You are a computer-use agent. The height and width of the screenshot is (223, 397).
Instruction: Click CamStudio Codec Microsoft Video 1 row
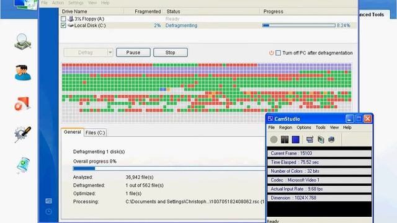(319, 180)
